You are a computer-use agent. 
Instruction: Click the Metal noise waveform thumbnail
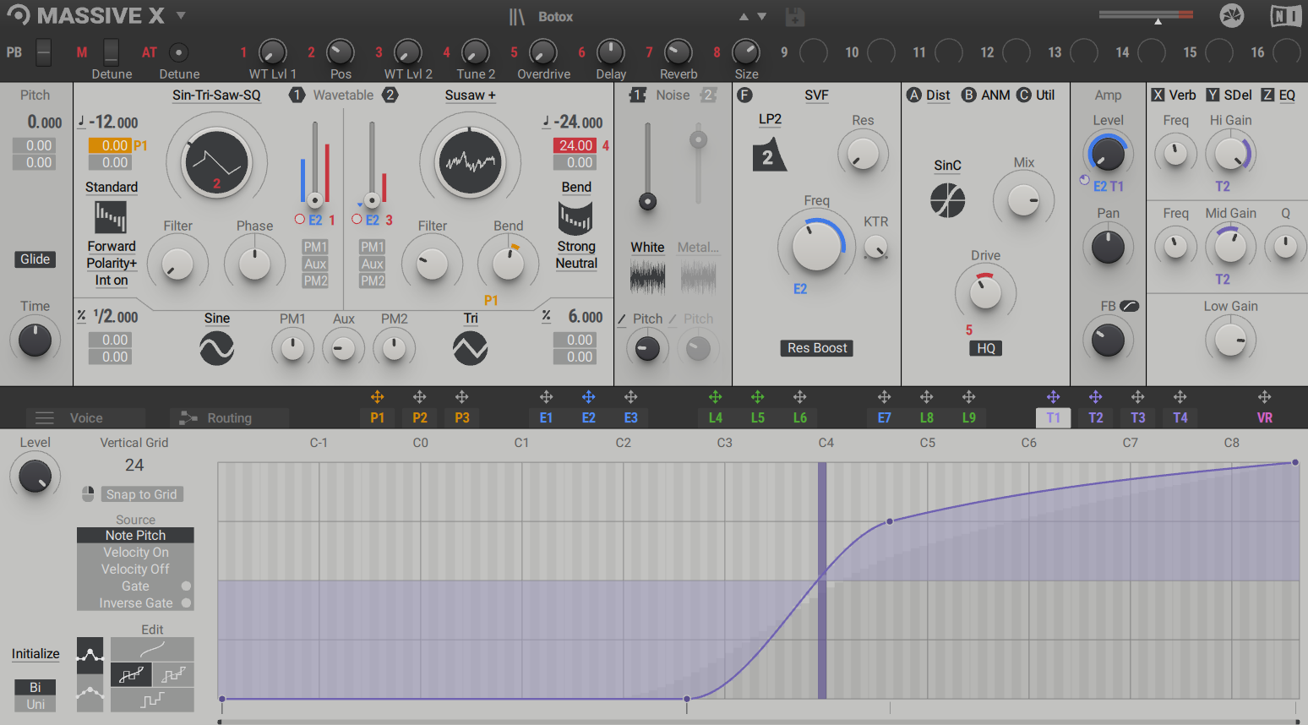tap(698, 277)
